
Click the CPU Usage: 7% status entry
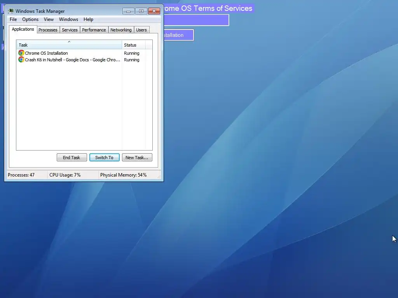(65, 175)
